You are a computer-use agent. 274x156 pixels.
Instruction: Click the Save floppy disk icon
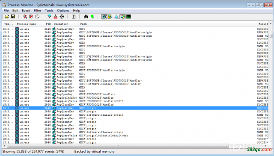13,17
